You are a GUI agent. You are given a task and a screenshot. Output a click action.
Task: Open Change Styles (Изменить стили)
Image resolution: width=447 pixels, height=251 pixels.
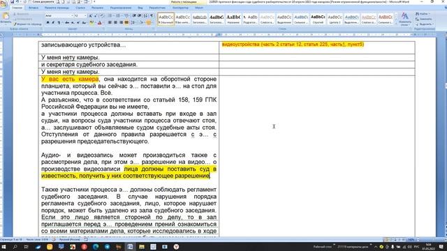[x=404, y=19]
